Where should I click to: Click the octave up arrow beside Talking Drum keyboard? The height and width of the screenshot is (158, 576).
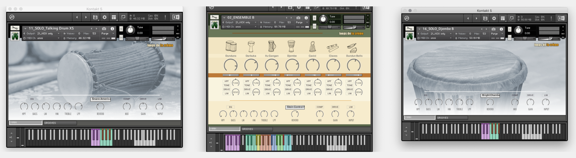tap(11, 133)
